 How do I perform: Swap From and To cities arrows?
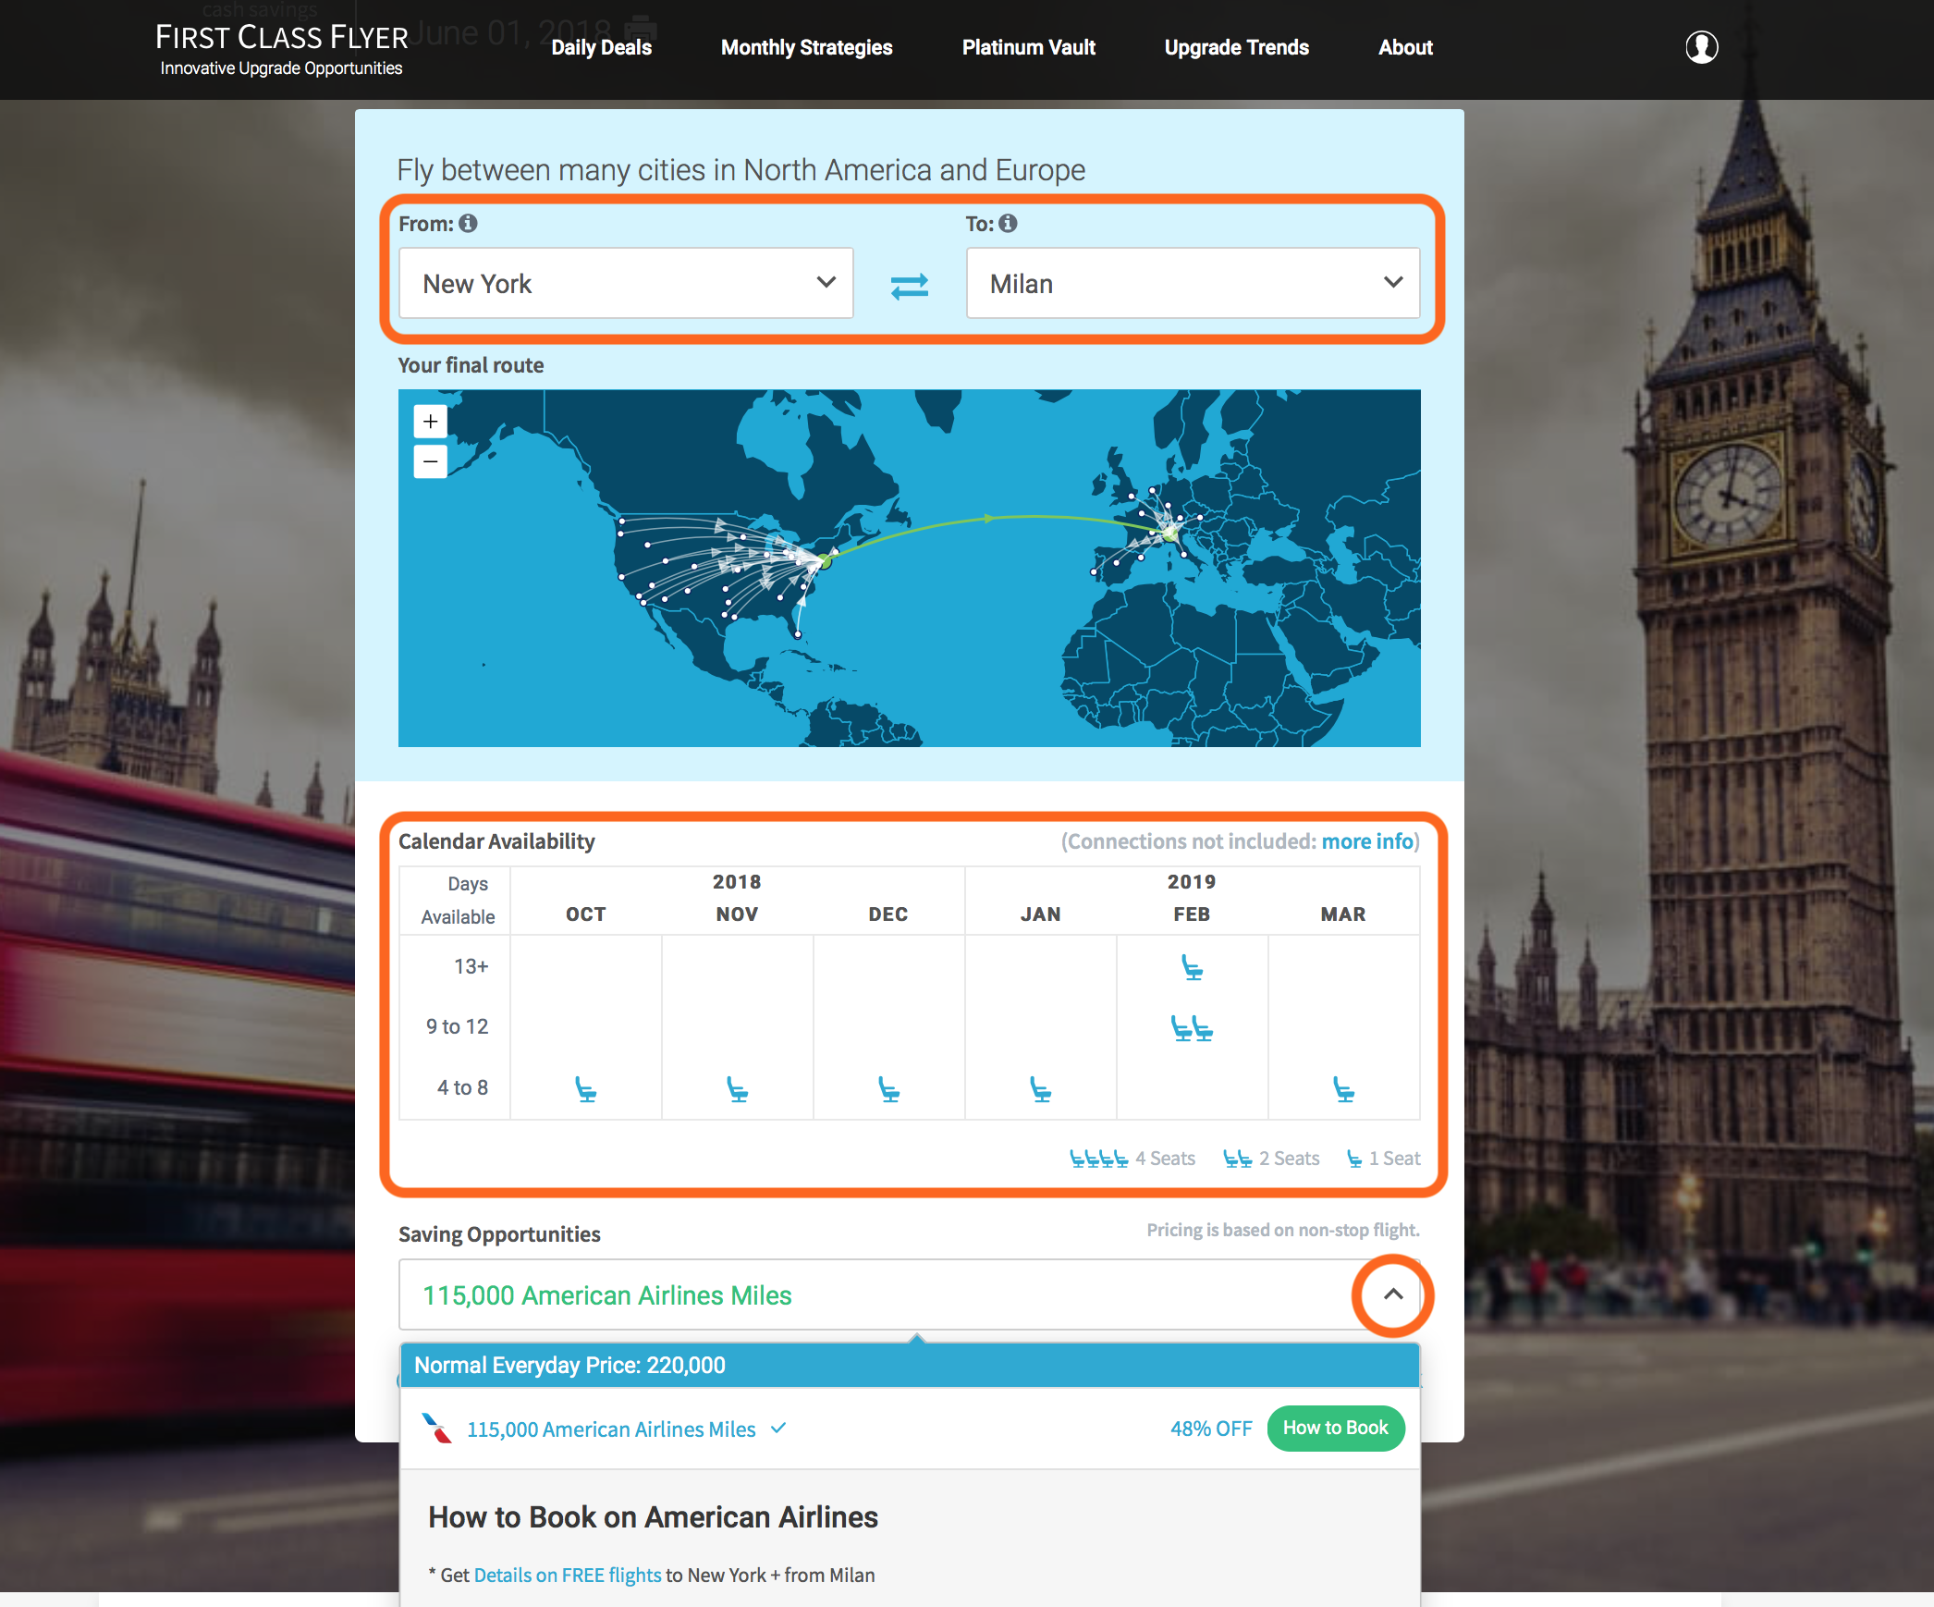[910, 286]
